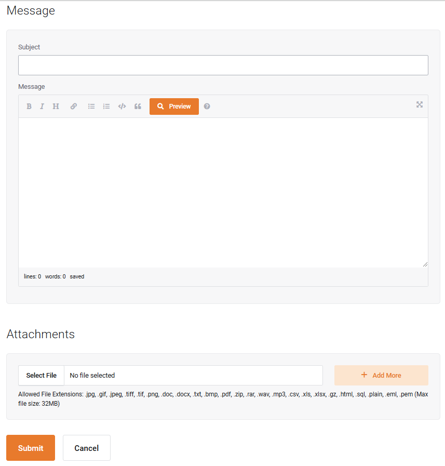The height and width of the screenshot is (466, 445).
Task: Open the editor help question mark icon
Action: 207,106
